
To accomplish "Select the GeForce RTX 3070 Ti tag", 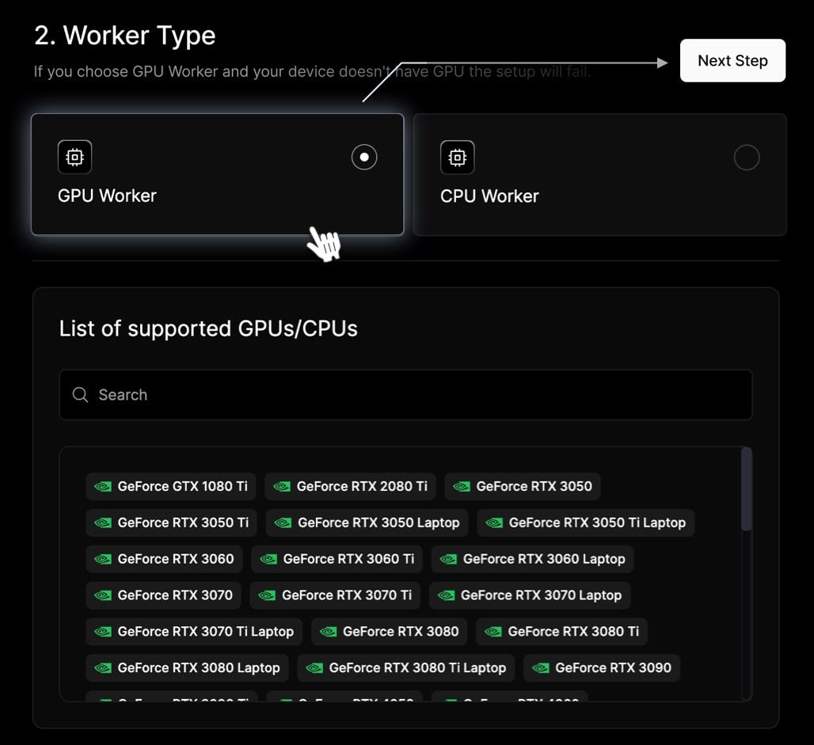I will (x=335, y=595).
